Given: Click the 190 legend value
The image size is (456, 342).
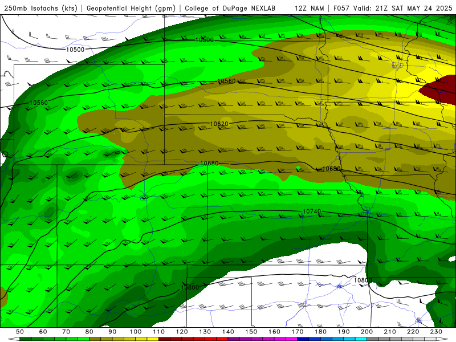Looking at the screenshot, I should (x=344, y=332).
